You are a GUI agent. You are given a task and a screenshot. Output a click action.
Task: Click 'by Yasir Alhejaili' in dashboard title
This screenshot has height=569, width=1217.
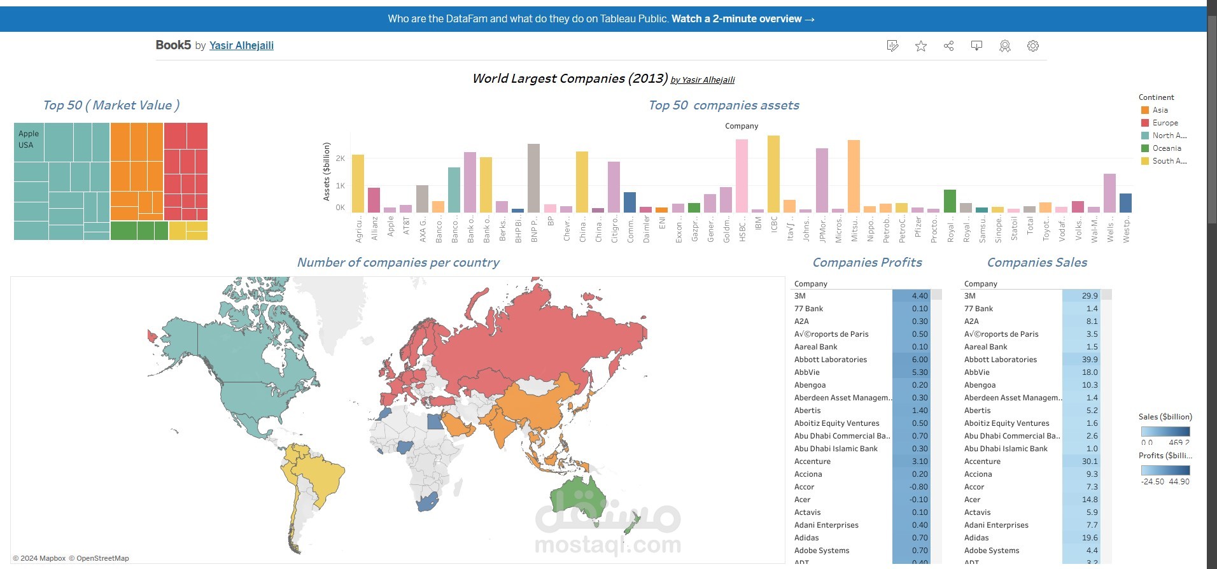(x=703, y=80)
